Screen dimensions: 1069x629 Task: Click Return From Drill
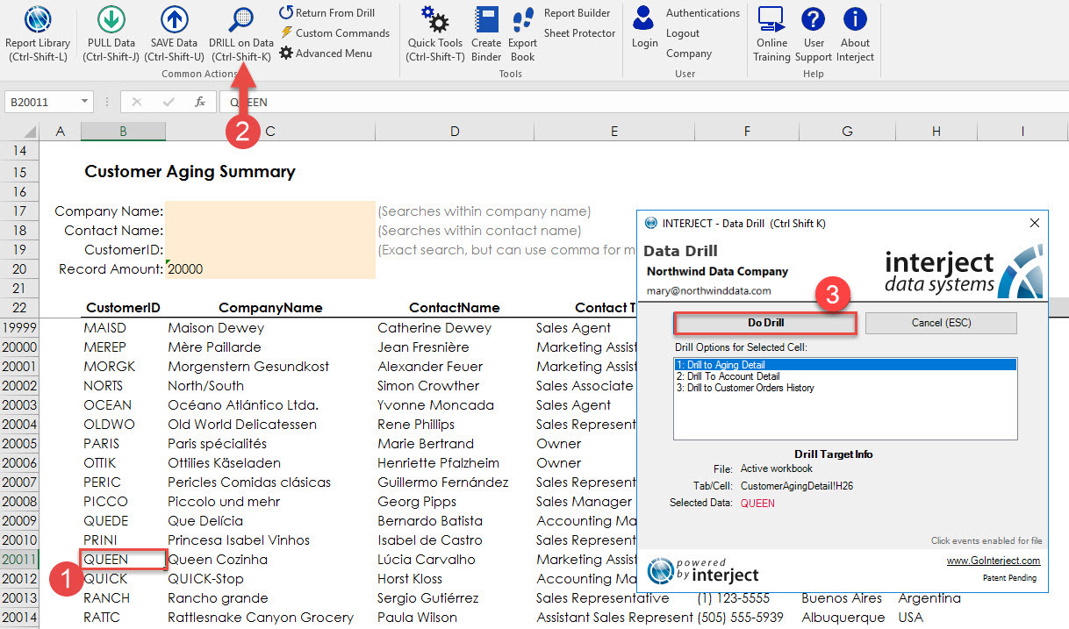coord(327,12)
